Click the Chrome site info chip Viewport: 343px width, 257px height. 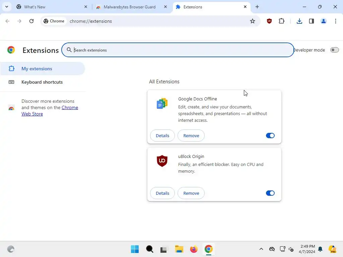(x=54, y=21)
